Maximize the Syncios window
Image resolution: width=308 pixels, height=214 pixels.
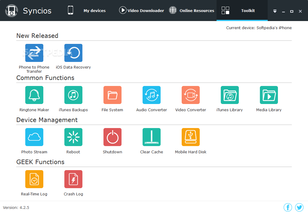coord(292,11)
